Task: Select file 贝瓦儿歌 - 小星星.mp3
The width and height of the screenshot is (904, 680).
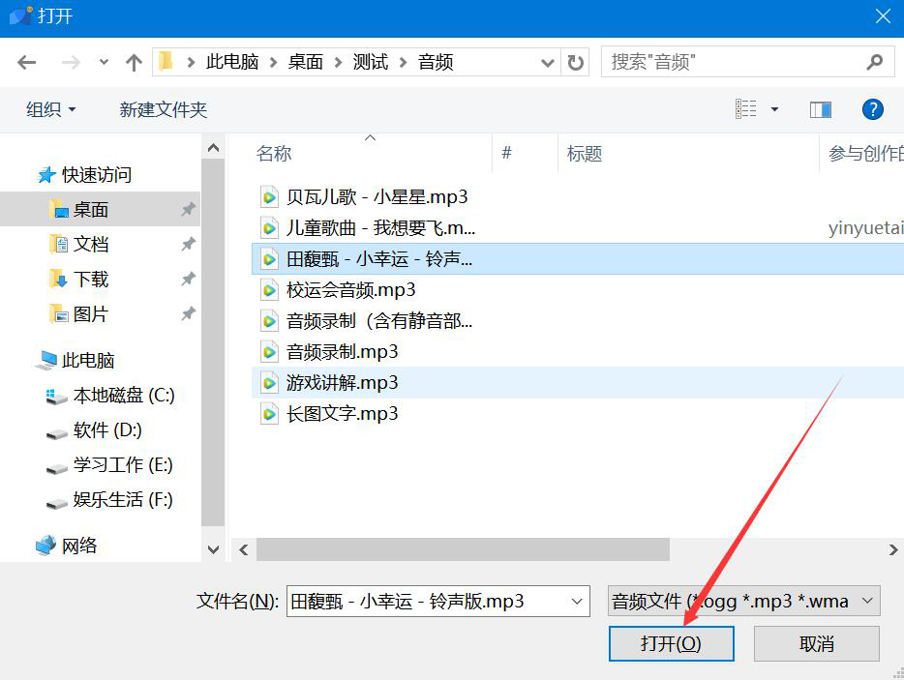Action: (x=377, y=197)
